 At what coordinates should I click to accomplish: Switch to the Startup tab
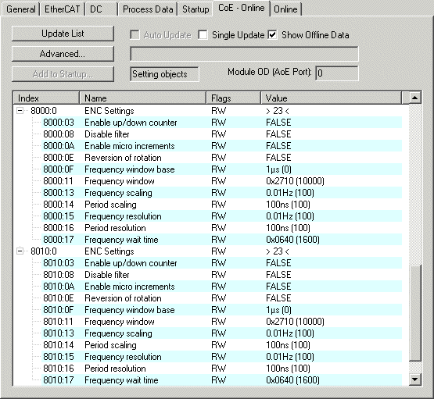(195, 9)
